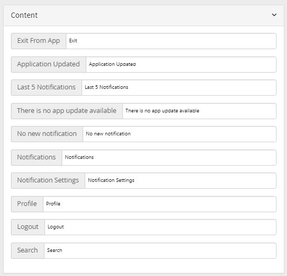Click the Profile gray label
287x276 pixels.
coord(27,204)
